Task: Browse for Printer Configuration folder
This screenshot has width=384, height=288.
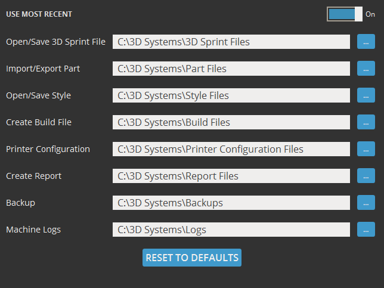Action: [366, 149]
